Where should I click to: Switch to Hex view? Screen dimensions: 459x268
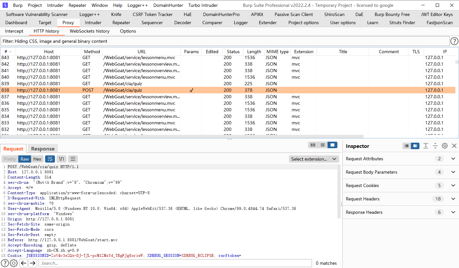(37, 159)
